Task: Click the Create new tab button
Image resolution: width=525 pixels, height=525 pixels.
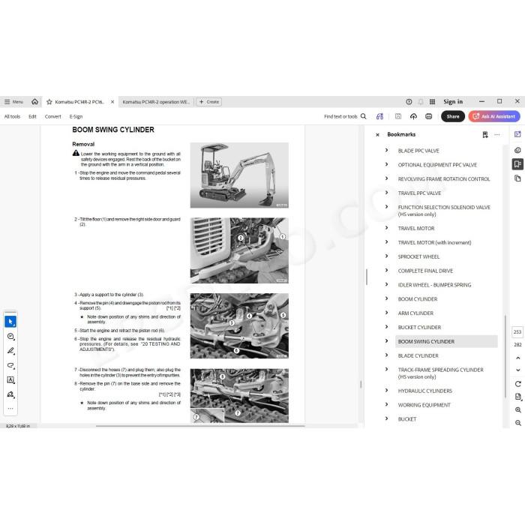Action: (x=209, y=102)
